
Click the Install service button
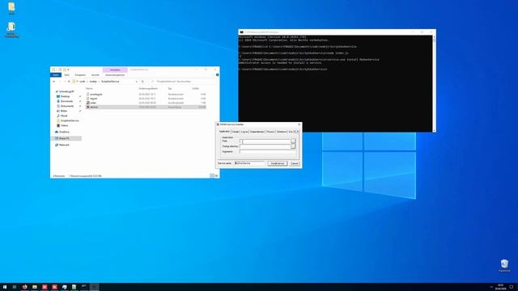pyautogui.click(x=277, y=163)
